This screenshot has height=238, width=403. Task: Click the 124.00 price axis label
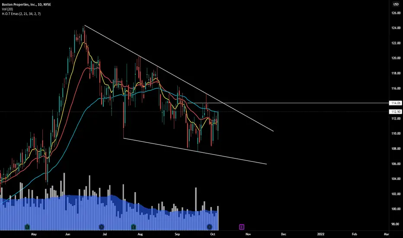[x=396, y=28]
